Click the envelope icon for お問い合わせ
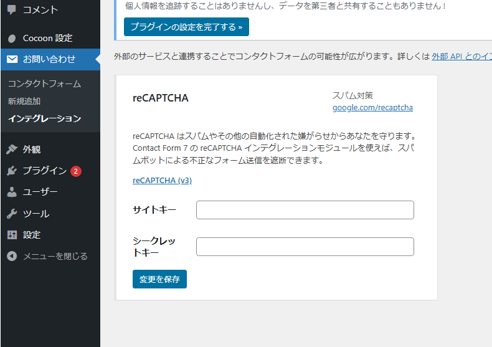The image size is (492, 347). point(12,59)
